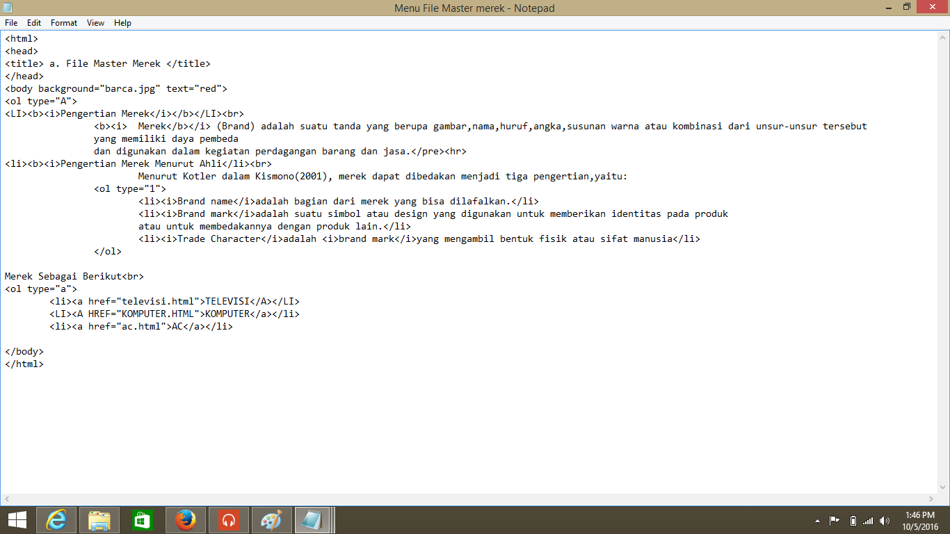
Task: Open the File menu
Action: coord(11,22)
